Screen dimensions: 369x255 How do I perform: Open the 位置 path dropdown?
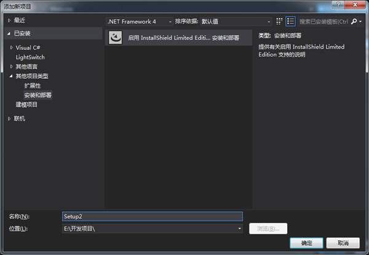(x=239, y=229)
